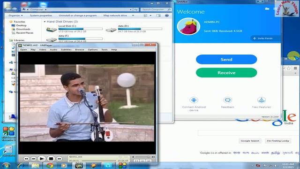The height and width of the screenshot is (169, 300).
Task: Click the Explorer help icon
Action: (167, 15)
